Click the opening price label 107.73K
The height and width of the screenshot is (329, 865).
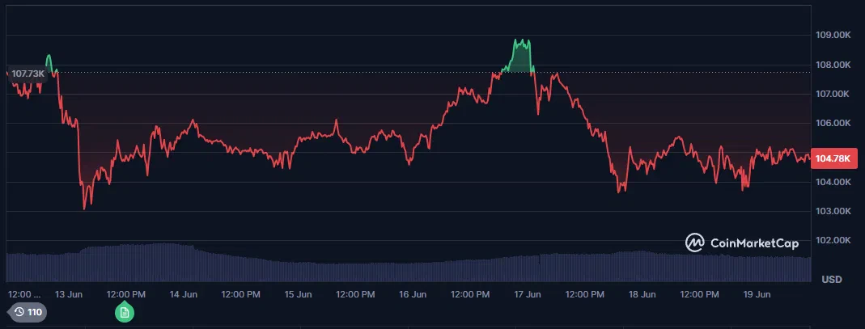click(x=28, y=74)
